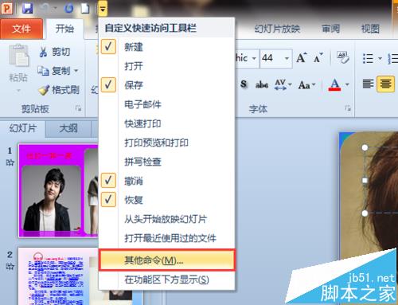This screenshot has height=305, width=398.
Task: Click the Save icon in quick access toolbar
Action: tap(27, 8)
